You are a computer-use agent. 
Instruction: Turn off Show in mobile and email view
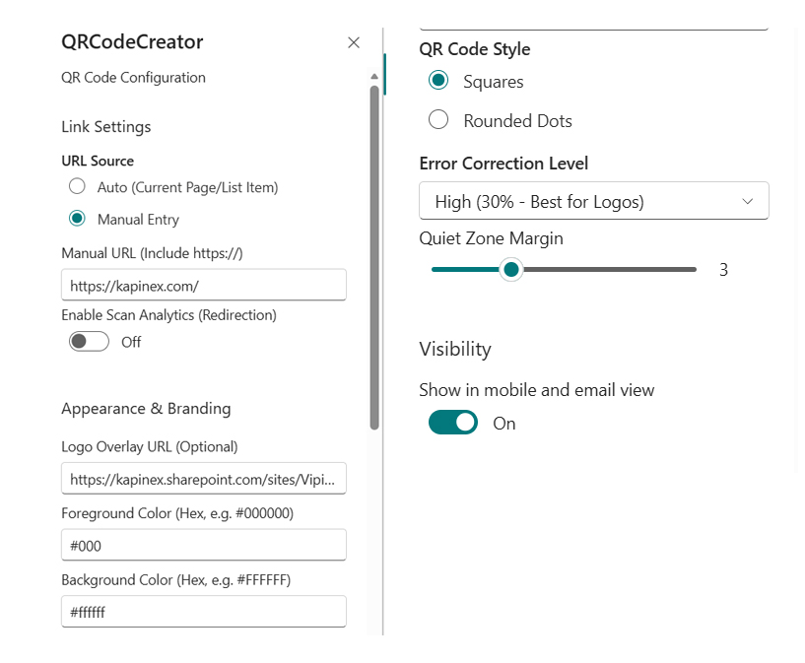coord(453,423)
